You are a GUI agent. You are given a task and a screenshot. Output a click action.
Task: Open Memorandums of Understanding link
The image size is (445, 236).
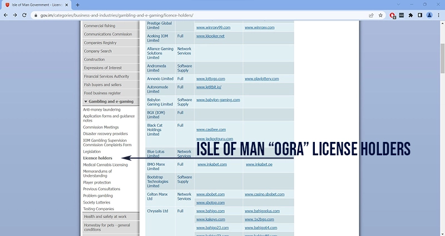97,174
